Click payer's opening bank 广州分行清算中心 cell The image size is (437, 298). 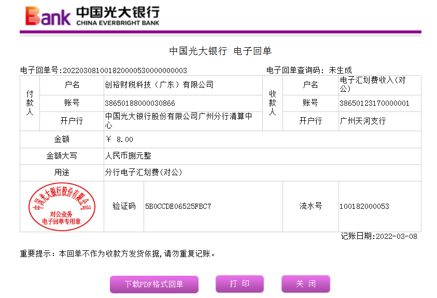click(178, 121)
